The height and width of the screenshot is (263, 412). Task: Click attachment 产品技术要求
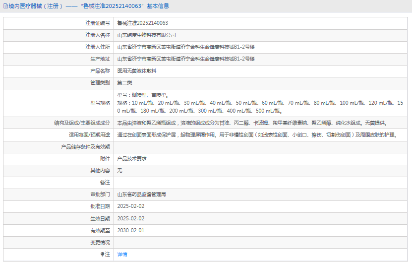click(x=132, y=159)
